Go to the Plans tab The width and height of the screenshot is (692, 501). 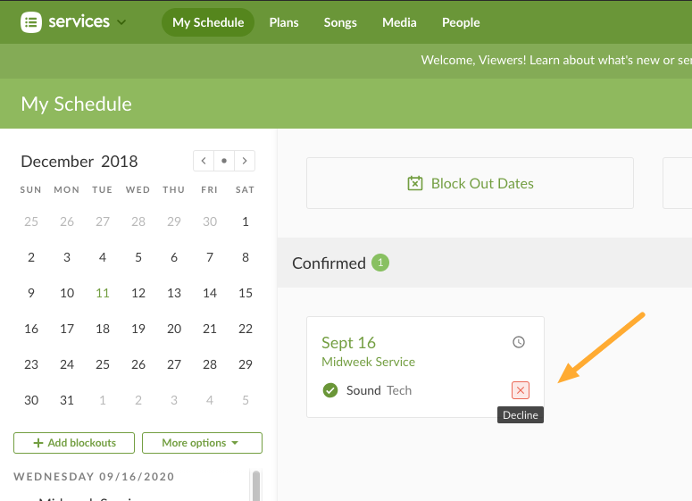pyautogui.click(x=284, y=22)
